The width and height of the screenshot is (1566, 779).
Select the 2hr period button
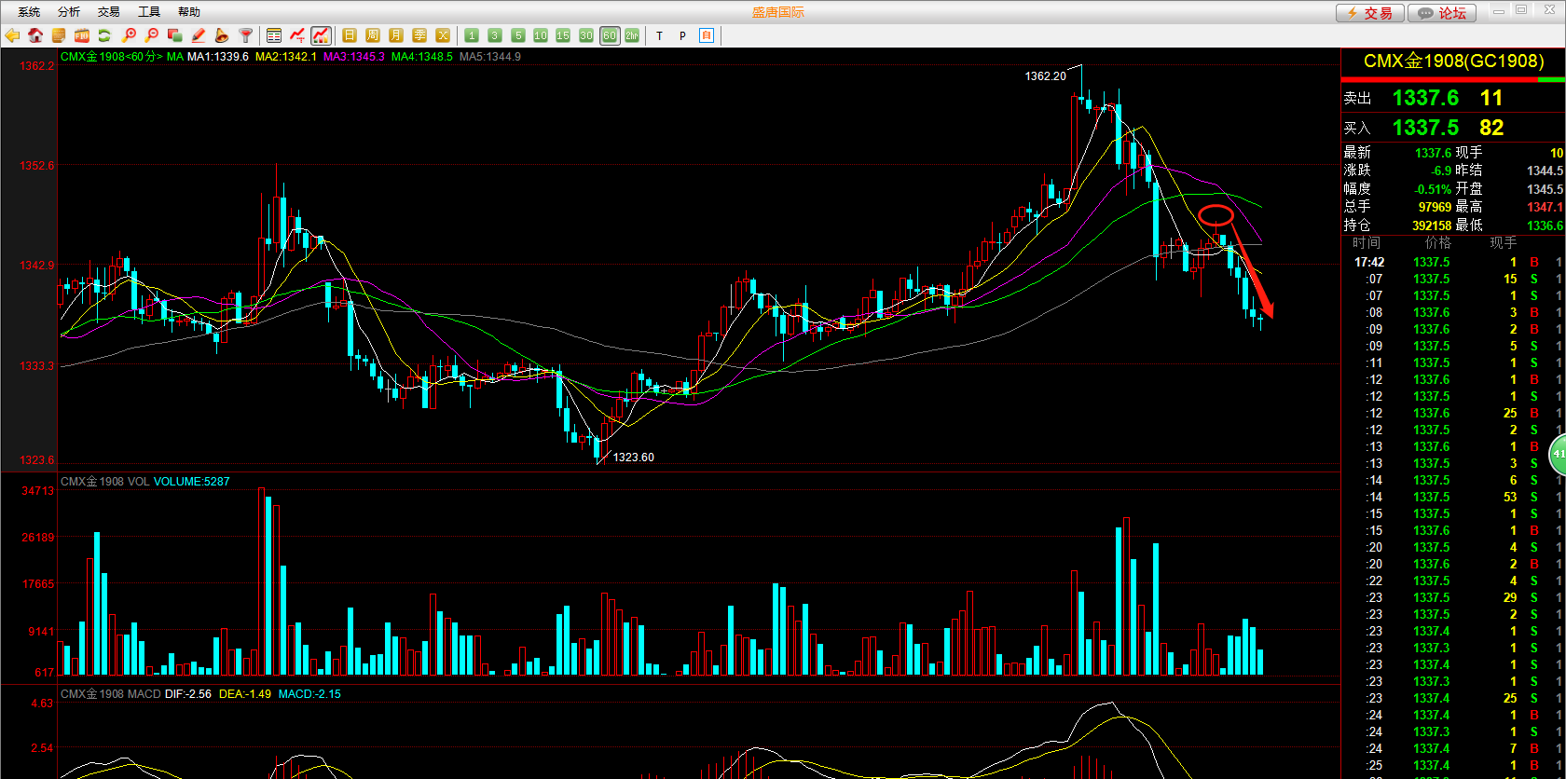(632, 35)
